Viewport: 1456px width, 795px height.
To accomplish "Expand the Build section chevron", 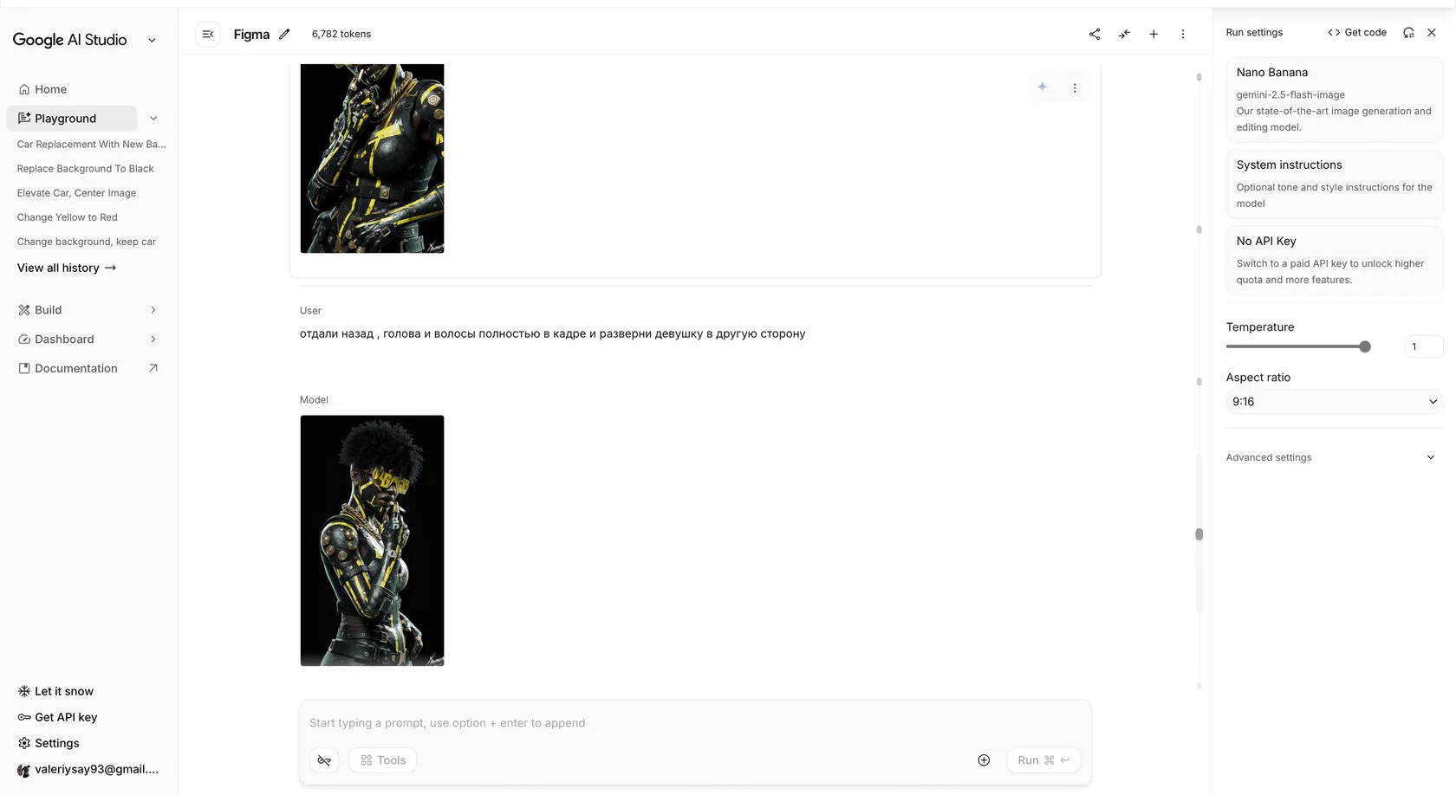I will (x=153, y=310).
